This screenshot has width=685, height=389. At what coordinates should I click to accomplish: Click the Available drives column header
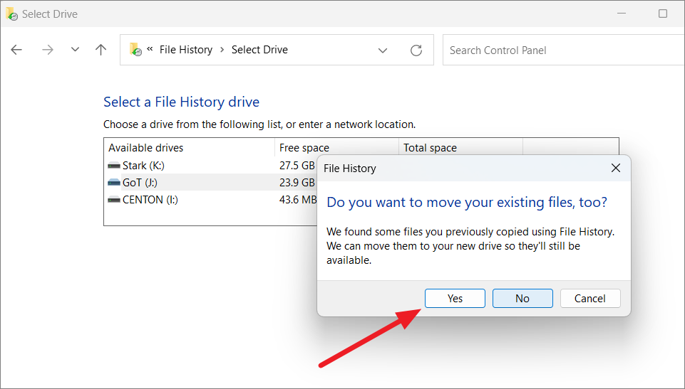146,148
